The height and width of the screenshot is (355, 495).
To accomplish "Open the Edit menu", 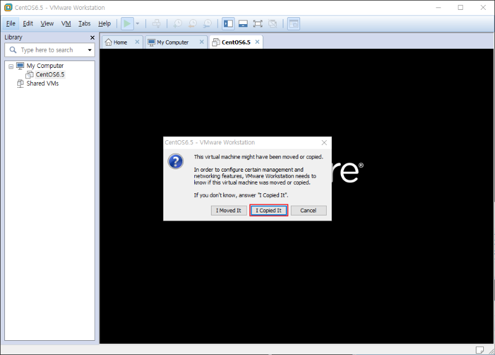I will point(28,23).
